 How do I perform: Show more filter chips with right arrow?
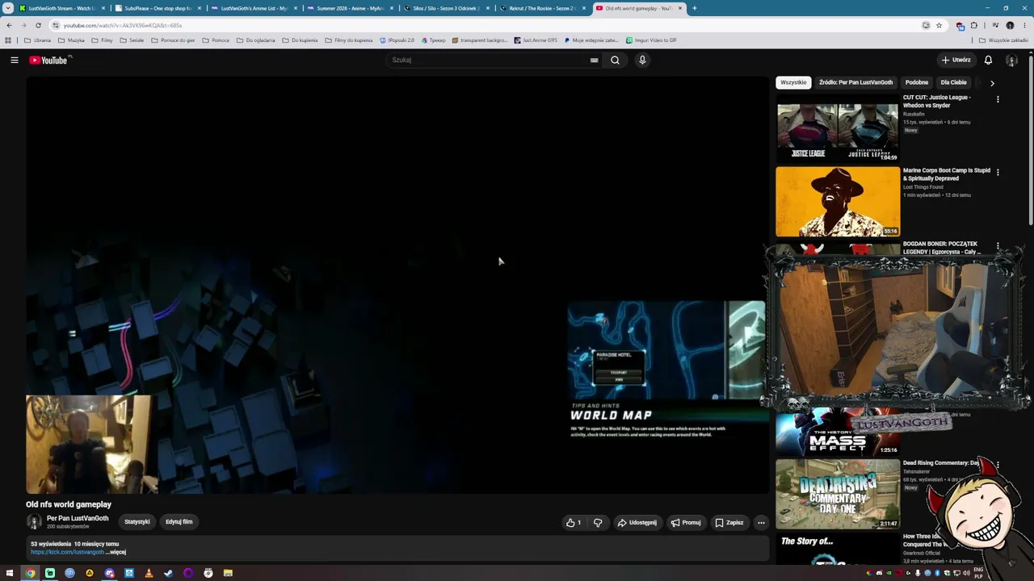pos(992,82)
